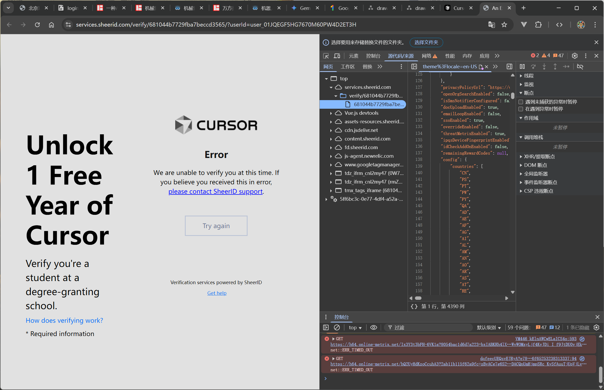
Task: Open the console context top dropdown
Action: click(x=355, y=327)
